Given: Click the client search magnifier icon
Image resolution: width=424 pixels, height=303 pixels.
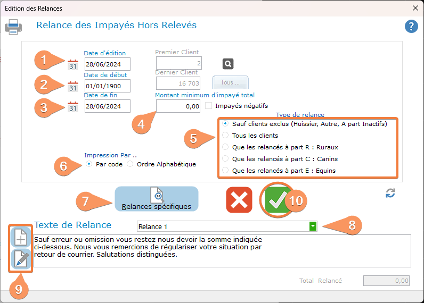Looking at the screenshot, I should (228, 64).
